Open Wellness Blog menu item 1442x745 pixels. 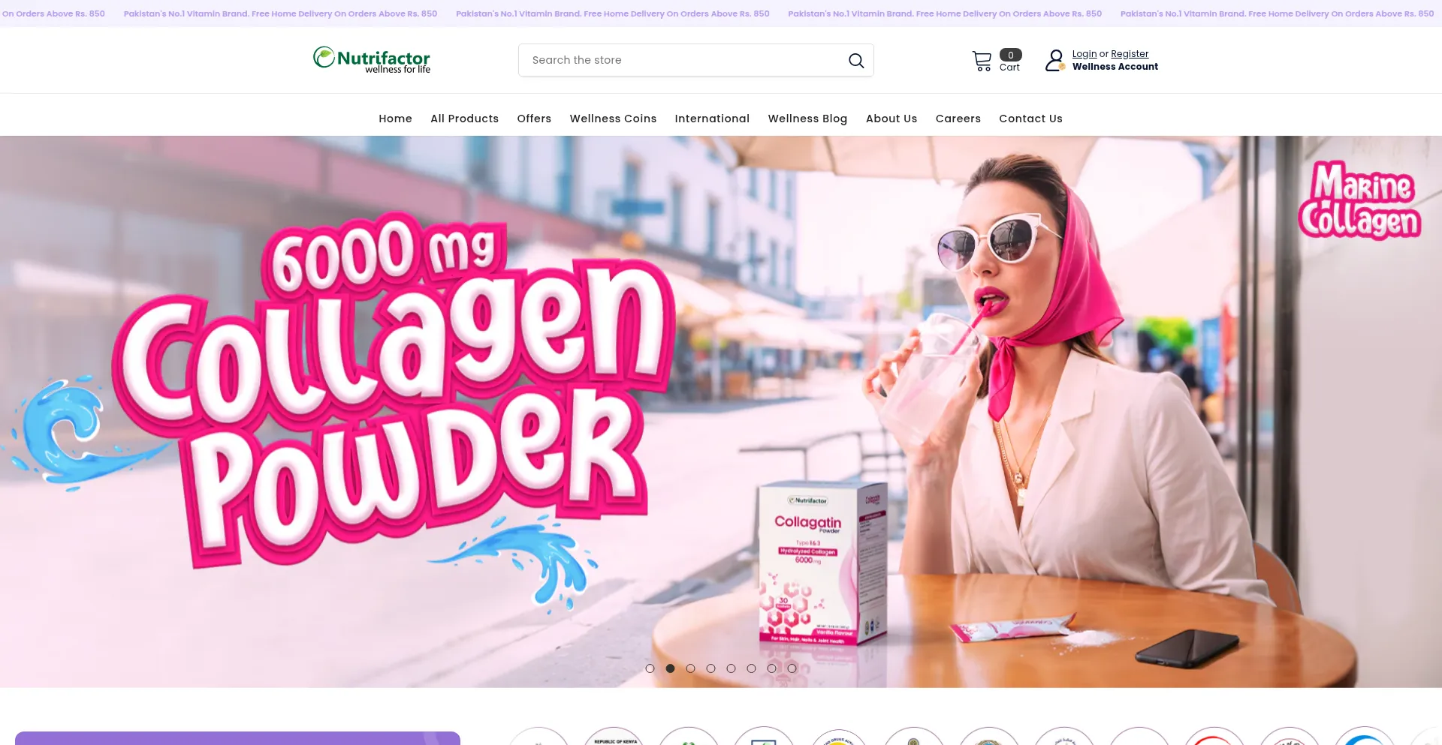pyautogui.click(x=807, y=119)
